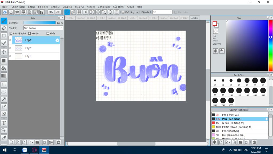The width and height of the screenshot is (273, 154).
Task: Select the Bucket fill tool
Action: (4, 68)
